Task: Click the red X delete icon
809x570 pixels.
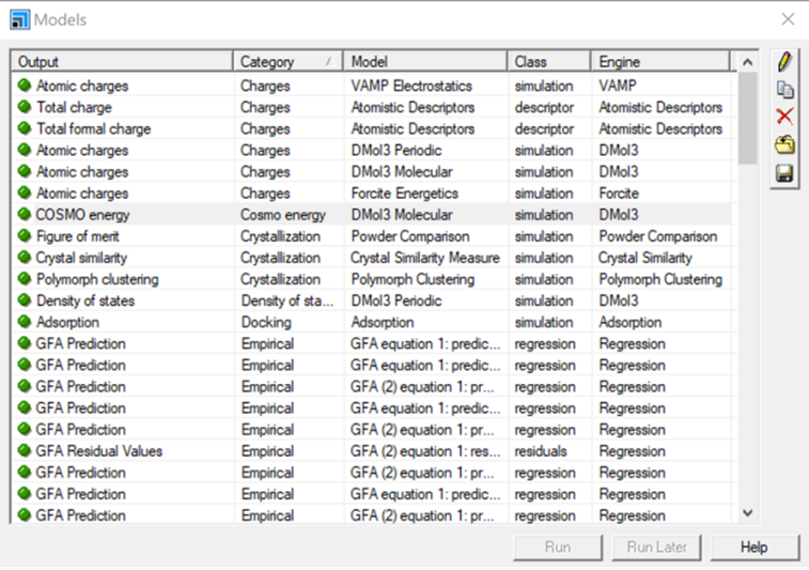Action: (785, 117)
